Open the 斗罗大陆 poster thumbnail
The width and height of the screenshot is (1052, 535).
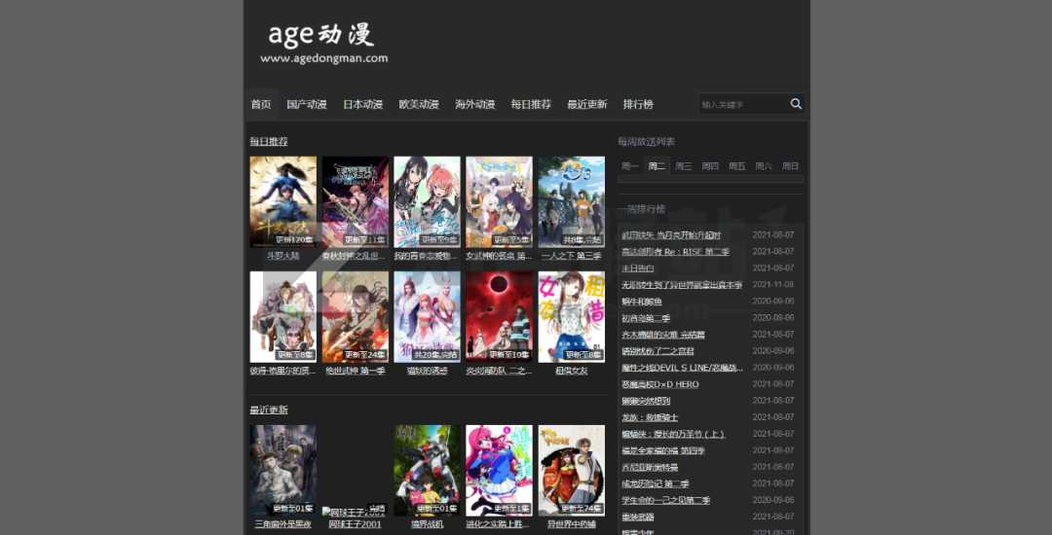coord(282,201)
